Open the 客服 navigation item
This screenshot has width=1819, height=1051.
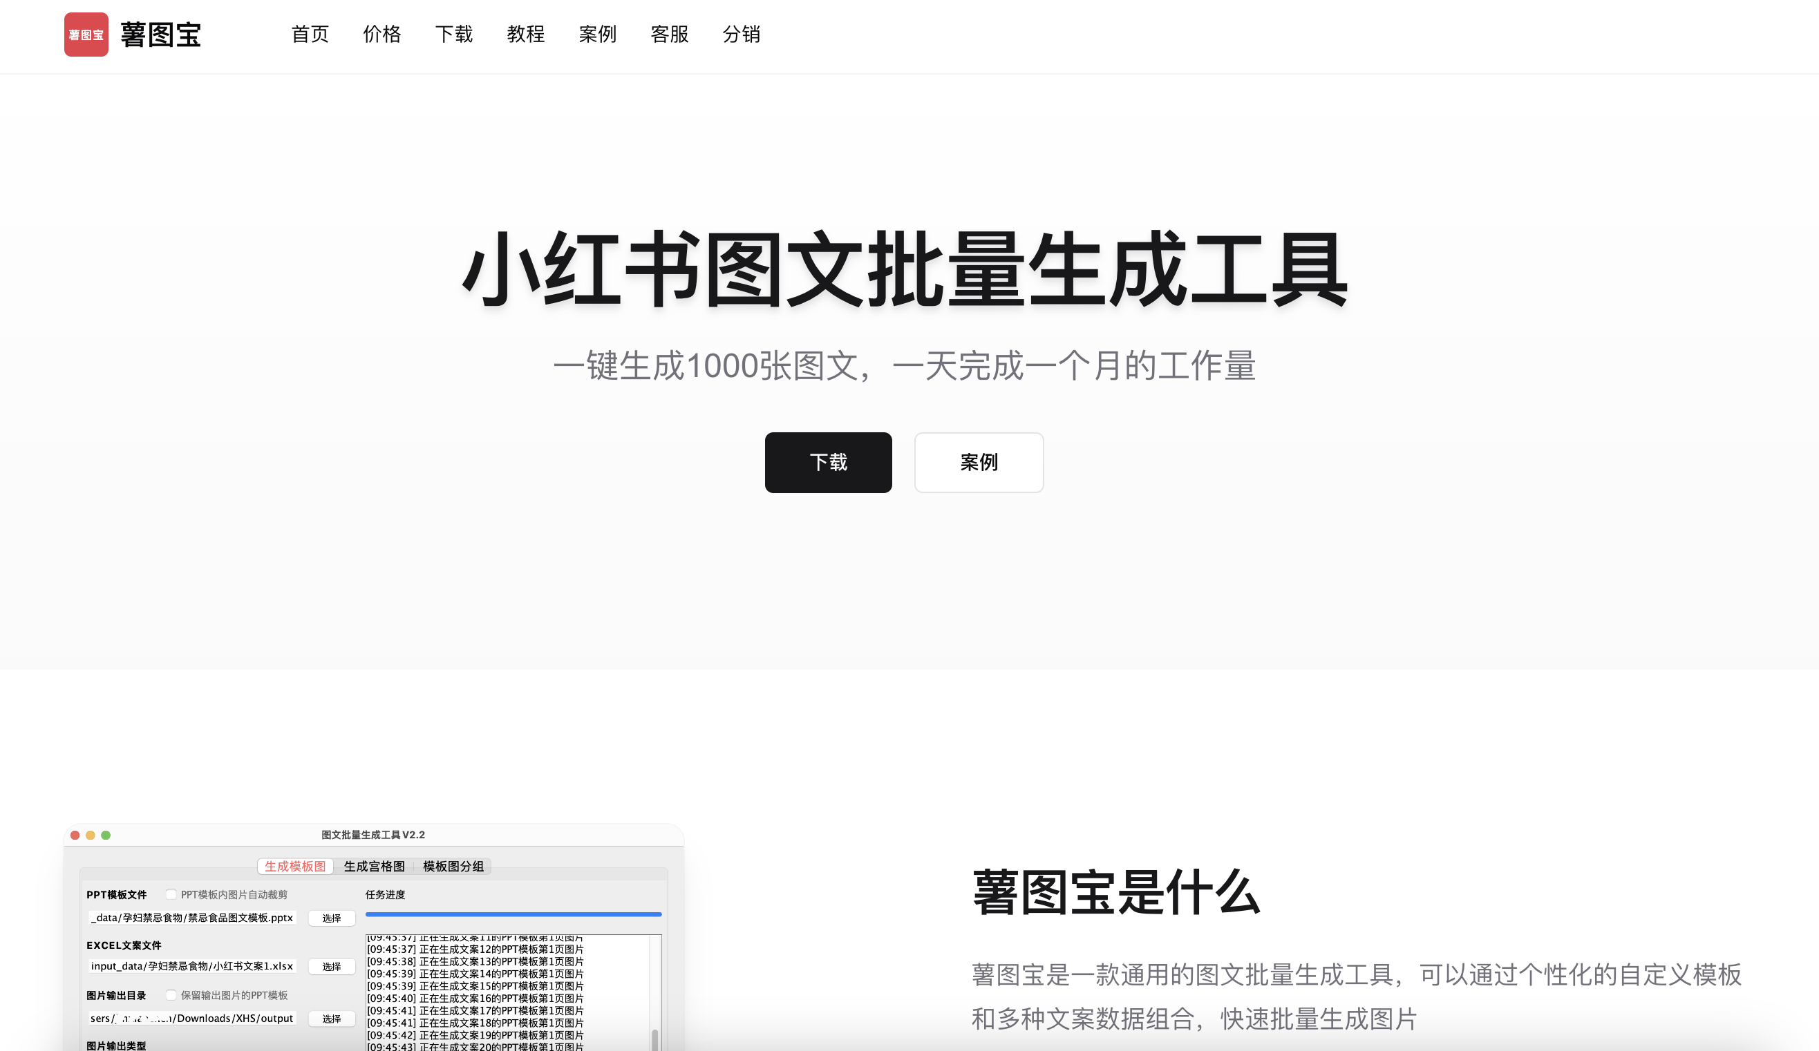669,35
